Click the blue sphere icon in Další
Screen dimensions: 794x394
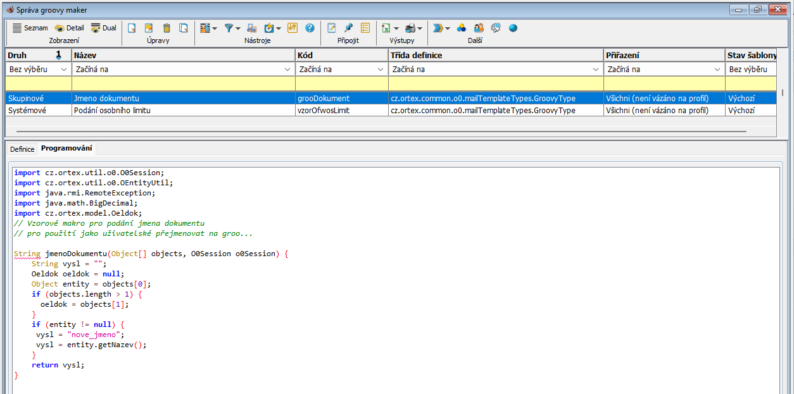pos(513,28)
